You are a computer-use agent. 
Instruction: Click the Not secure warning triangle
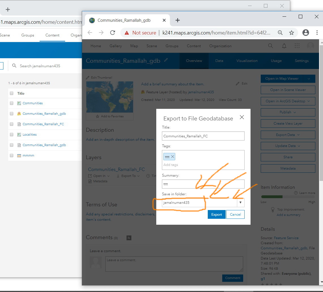click(x=127, y=33)
